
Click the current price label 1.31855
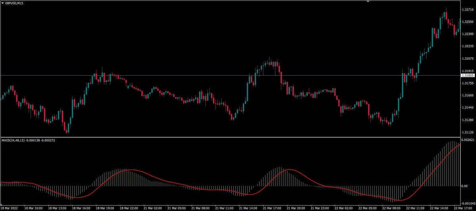click(x=467, y=75)
